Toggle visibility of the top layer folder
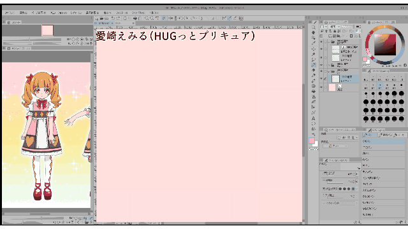 [x=321, y=41]
